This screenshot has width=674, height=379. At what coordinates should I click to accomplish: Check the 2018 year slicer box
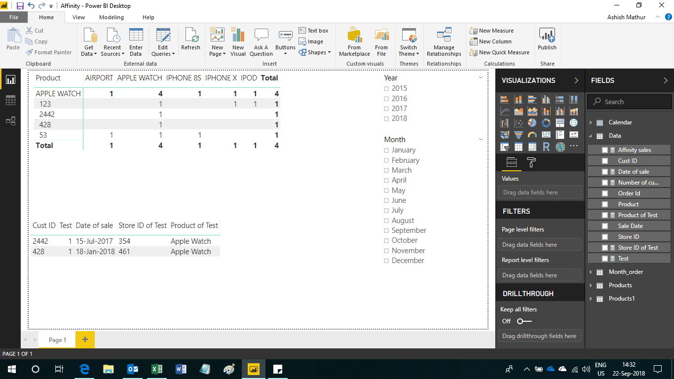pyautogui.click(x=387, y=118)
